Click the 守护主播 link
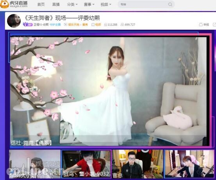The height and width of the screenshot is (180, 216). pyautogui.click(x=55, y=25)
